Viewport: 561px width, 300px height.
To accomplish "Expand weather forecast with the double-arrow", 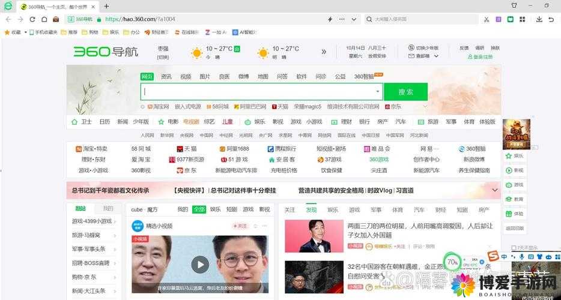I will (x=324, y=52).
